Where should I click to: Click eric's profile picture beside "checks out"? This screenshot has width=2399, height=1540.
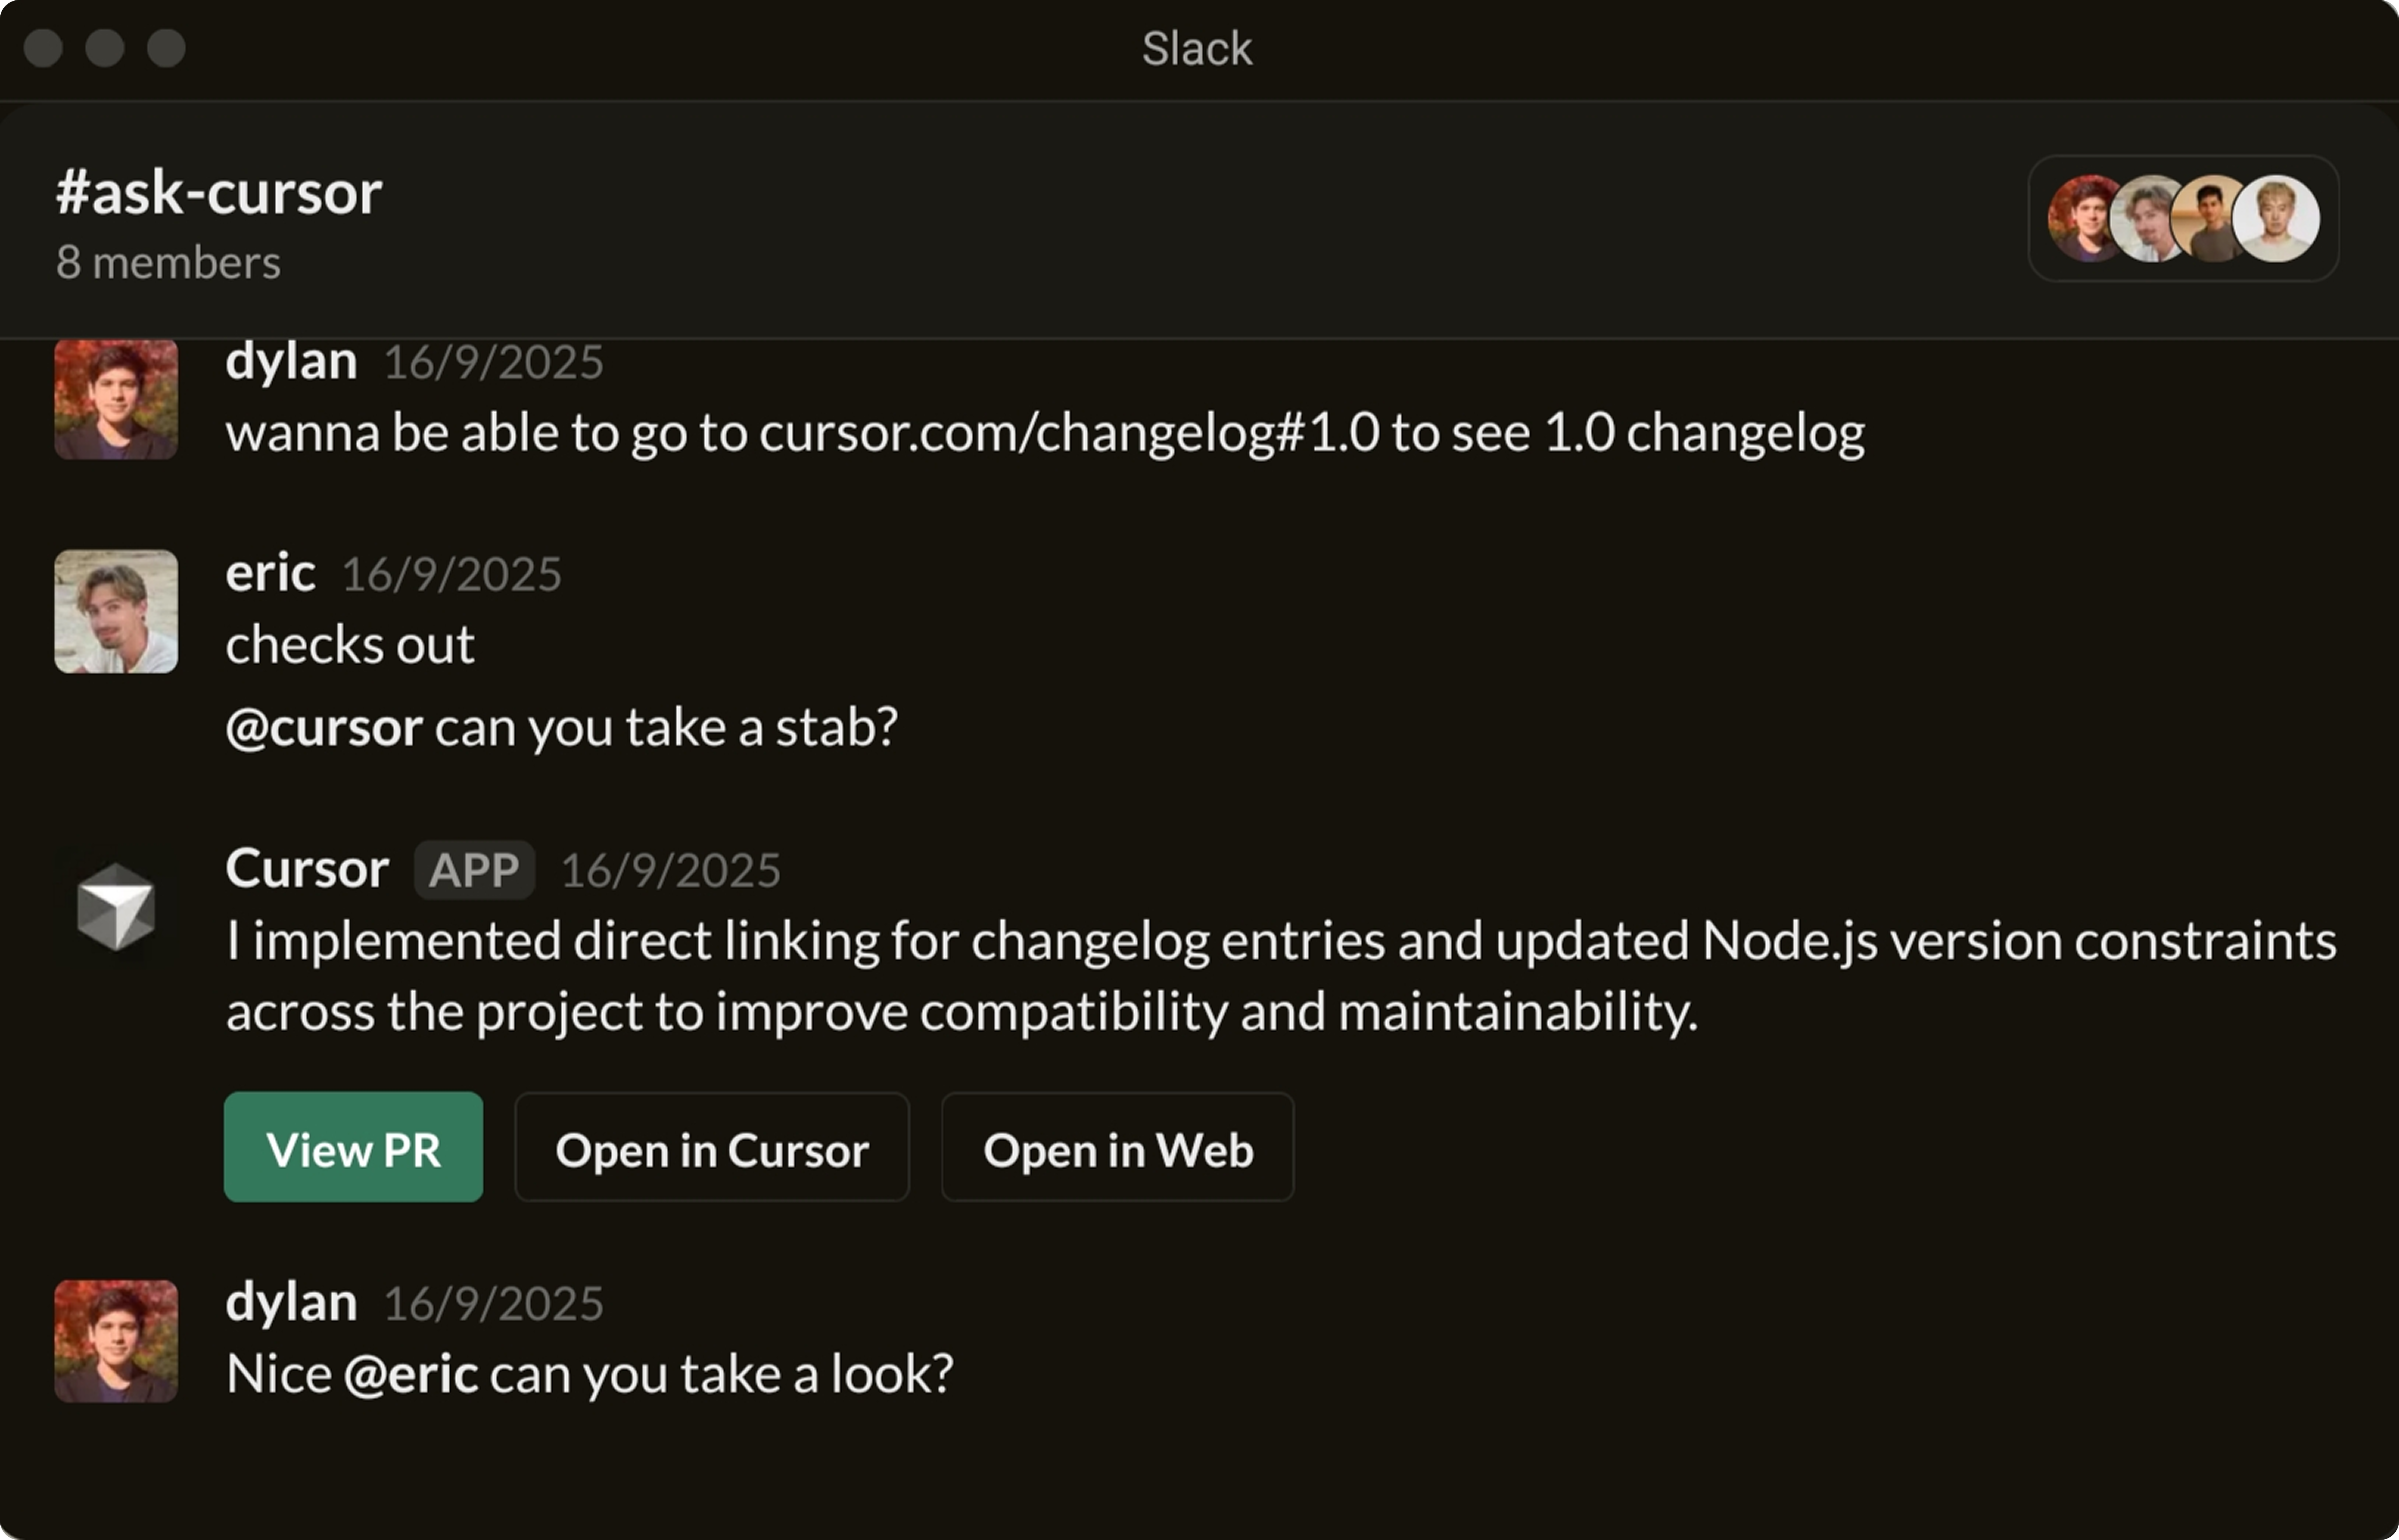116,611
